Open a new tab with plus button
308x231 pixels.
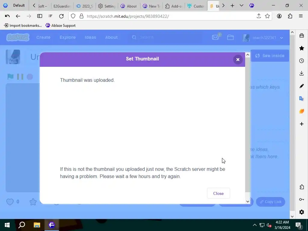(233, 6)
